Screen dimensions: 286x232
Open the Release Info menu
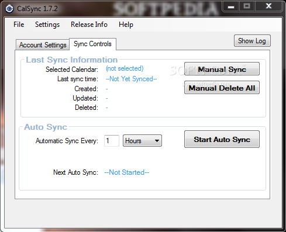tap(89, 25)
